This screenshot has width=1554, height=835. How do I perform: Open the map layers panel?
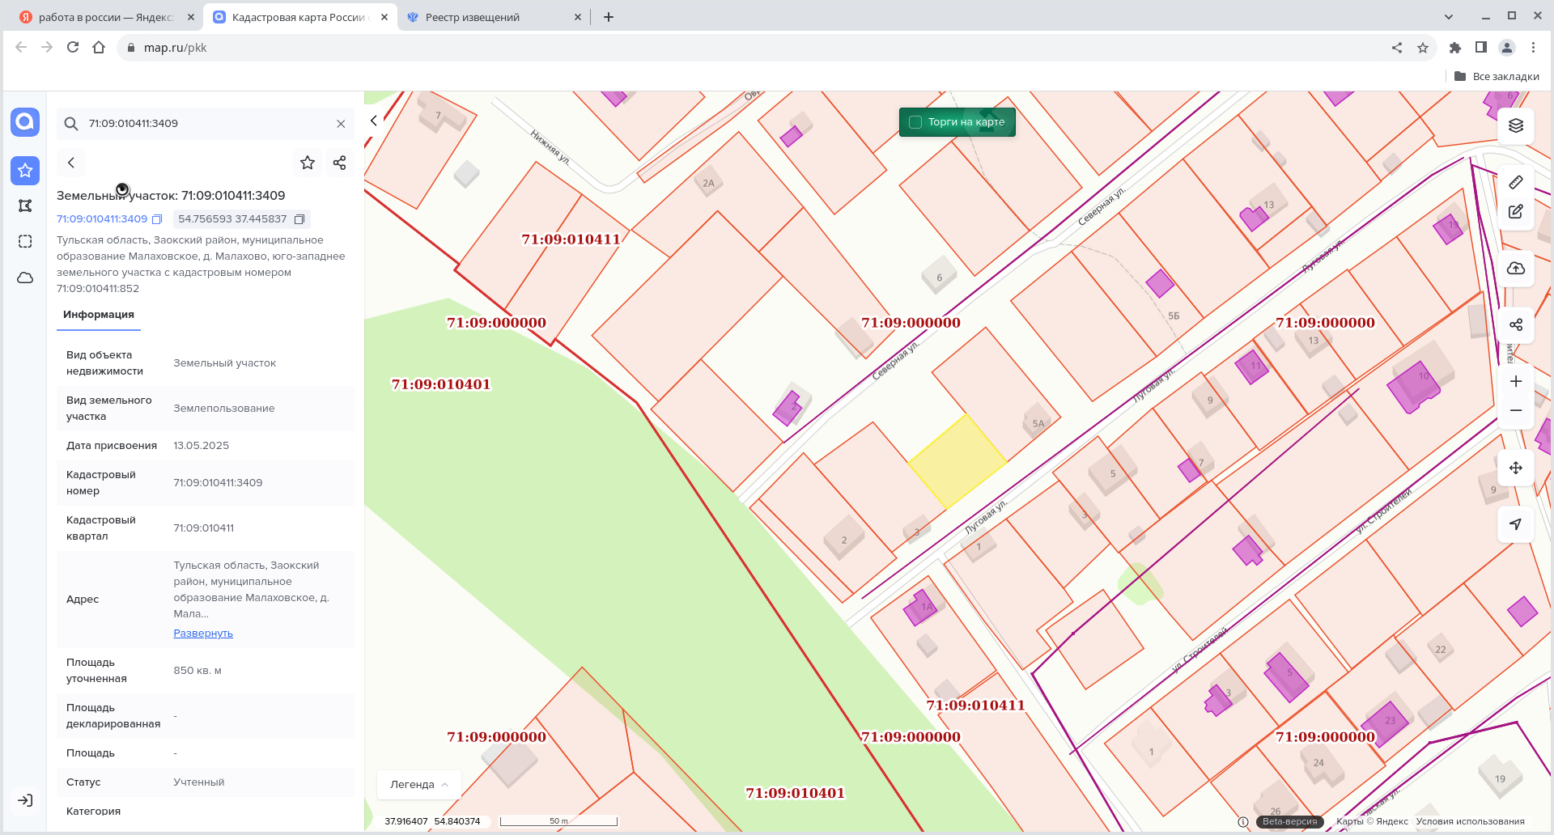1516,125
